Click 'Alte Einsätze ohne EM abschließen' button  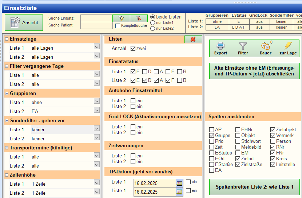coord(254,71)
